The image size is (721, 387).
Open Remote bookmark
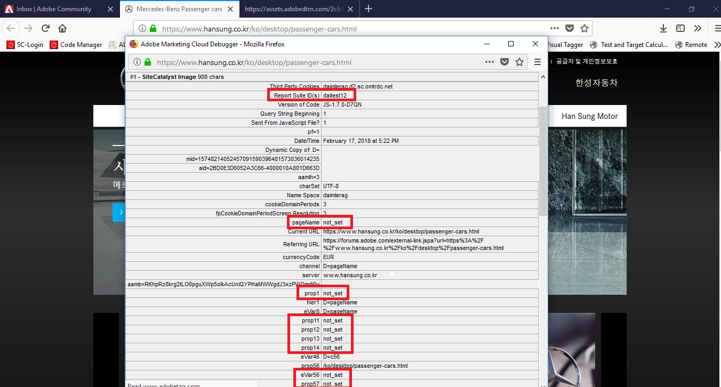click(691, 45)
